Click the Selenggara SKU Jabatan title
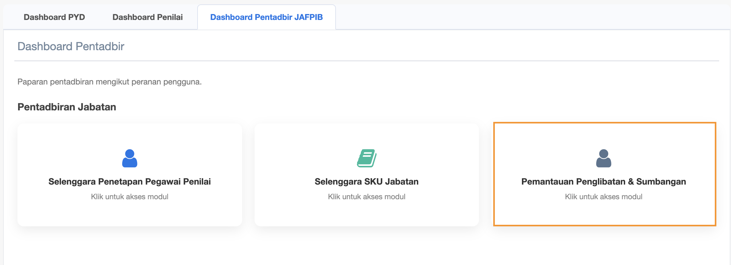731x265 pixels. (x=366, y=181)
